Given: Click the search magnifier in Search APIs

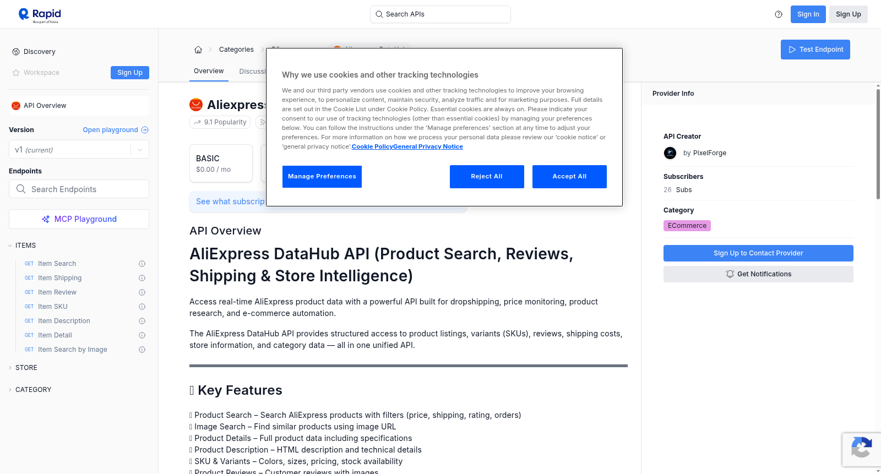Looking at the screenshot, I should [x=379, y=14].
